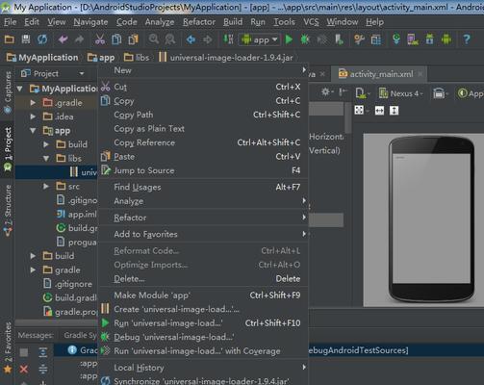
Task: Click the red X in Messages panel
Action: 23,369
